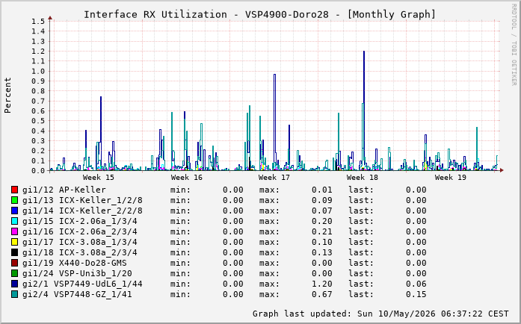Viewport: 521px width, 324px height.
Task: Click the Week 15 axis label
Action: [x=99, y=177]
